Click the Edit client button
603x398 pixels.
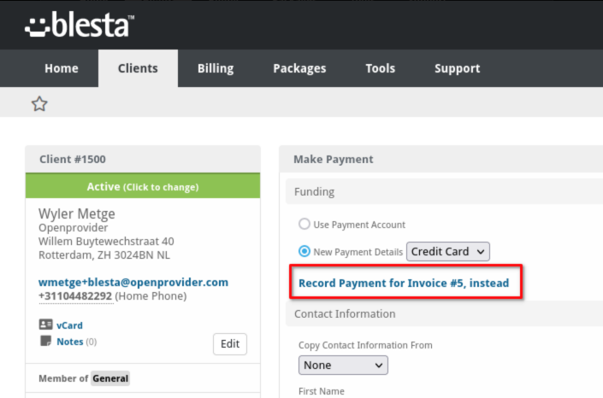point(230,344)
